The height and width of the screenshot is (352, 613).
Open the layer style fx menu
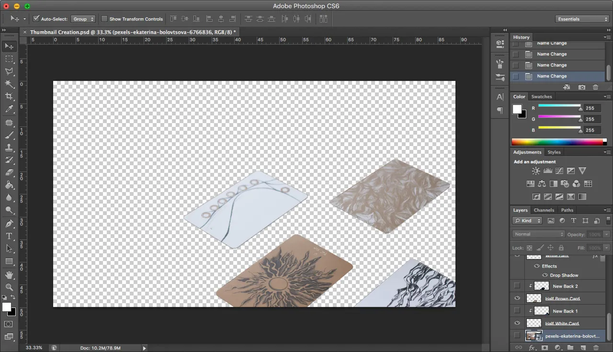(x=532, y=348)
